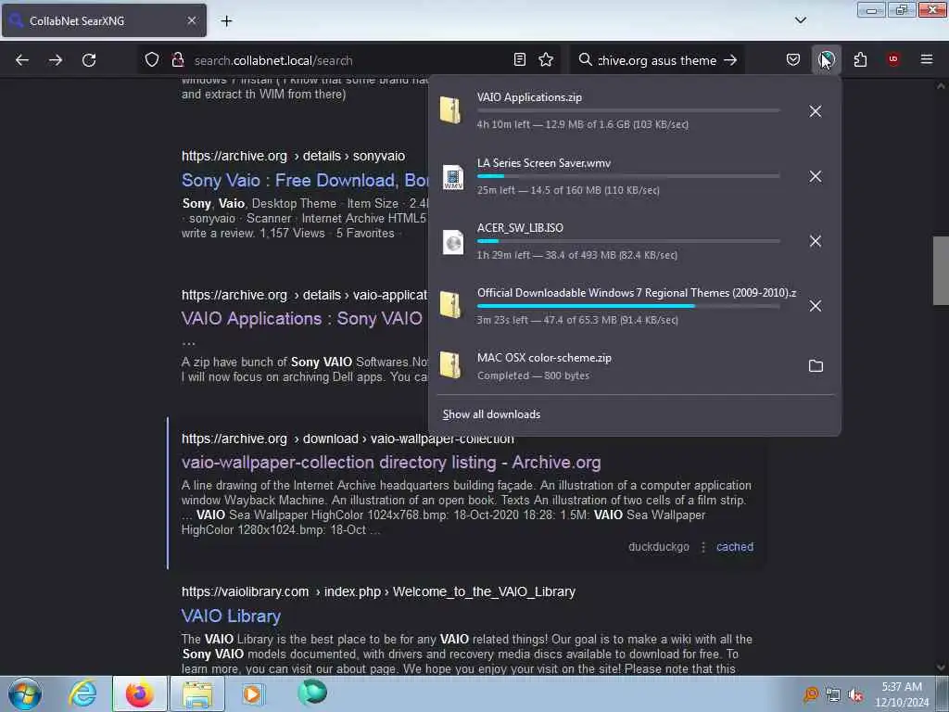
Task: Open cached version of wallpaper result
Action: point(735,547)
